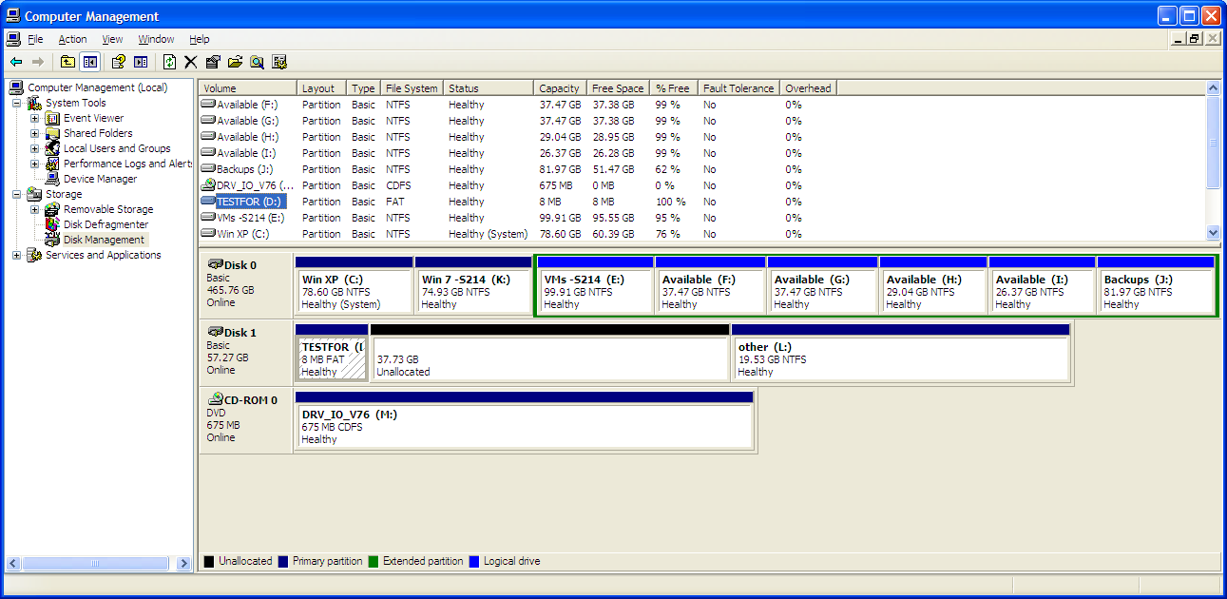Click the magnifier Find toolbar icon
Screen dimensions: 1227x599
(x=257, y=62)
